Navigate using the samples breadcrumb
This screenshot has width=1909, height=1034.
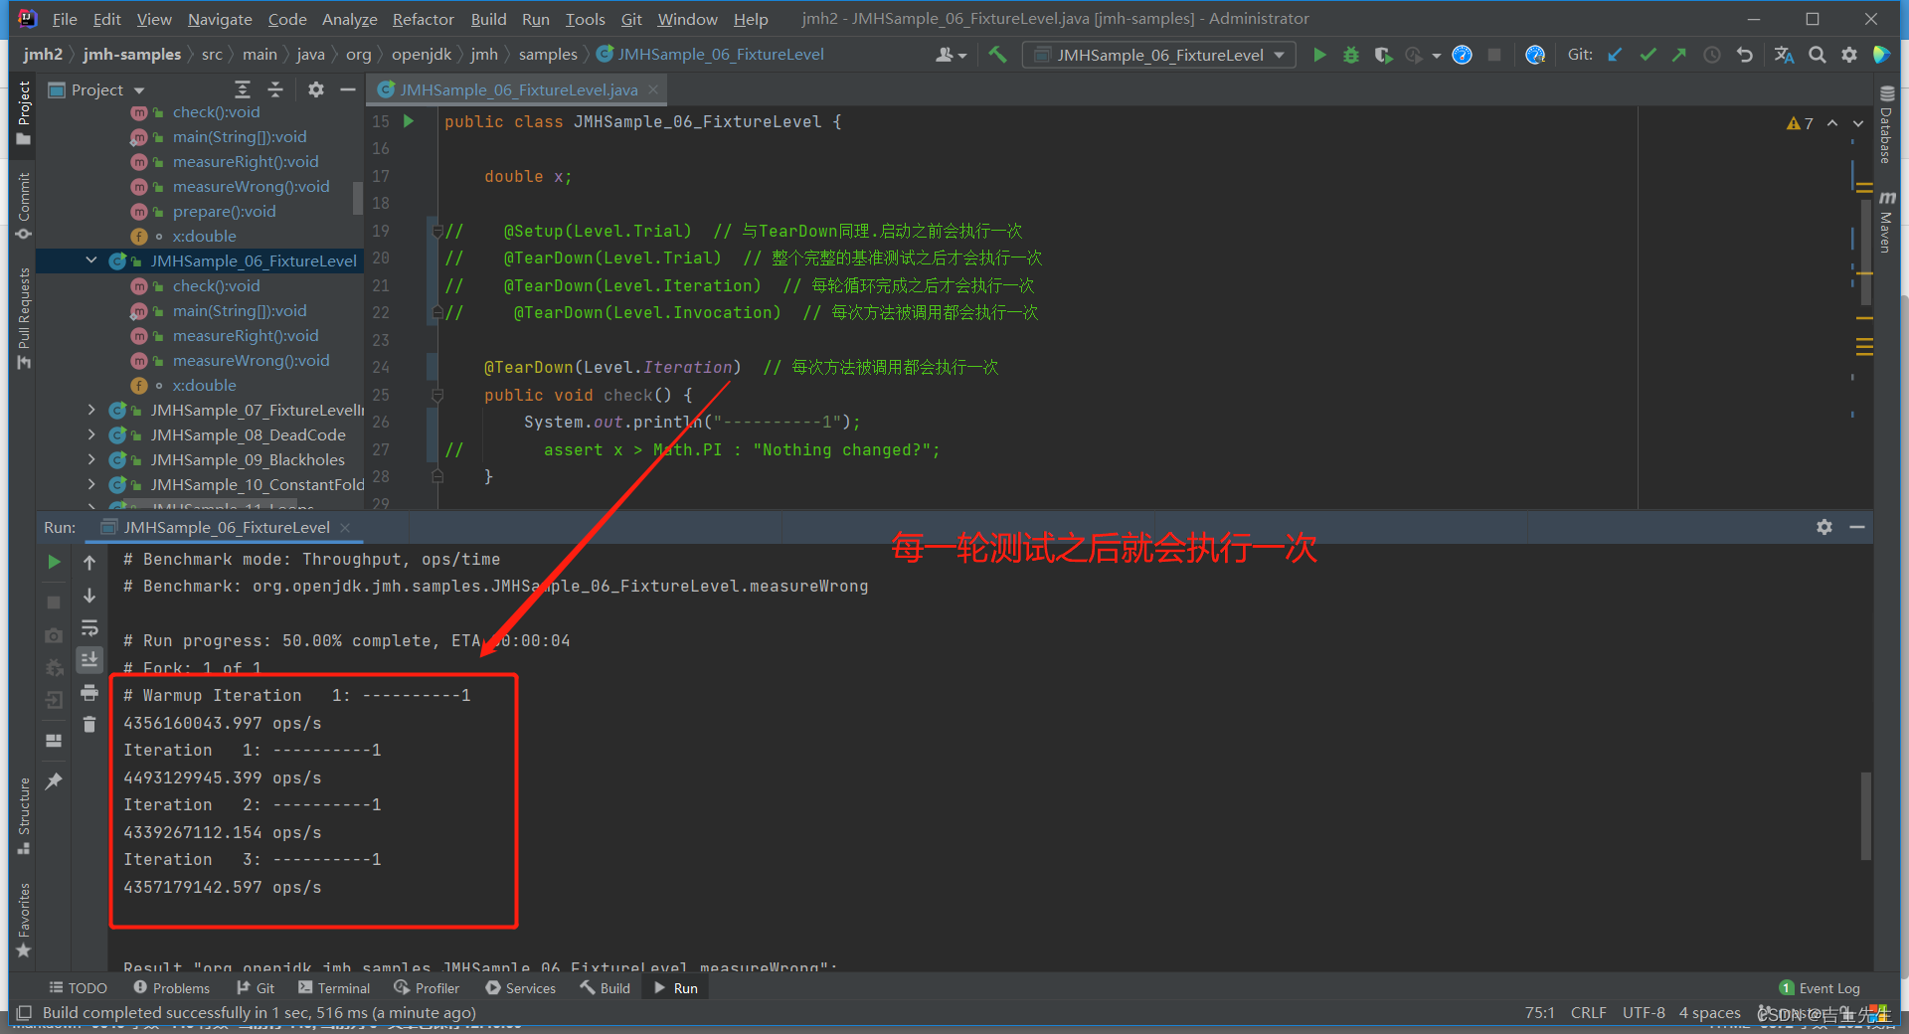(547, 54)
